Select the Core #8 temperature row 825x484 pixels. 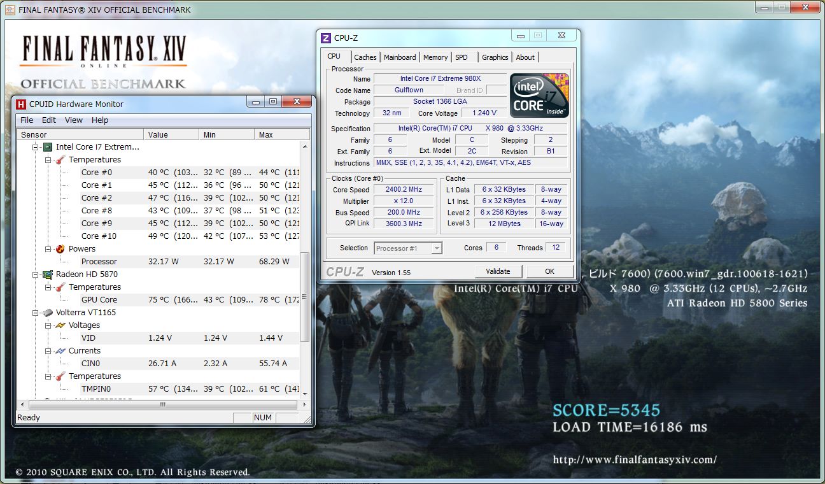[159, 211]
